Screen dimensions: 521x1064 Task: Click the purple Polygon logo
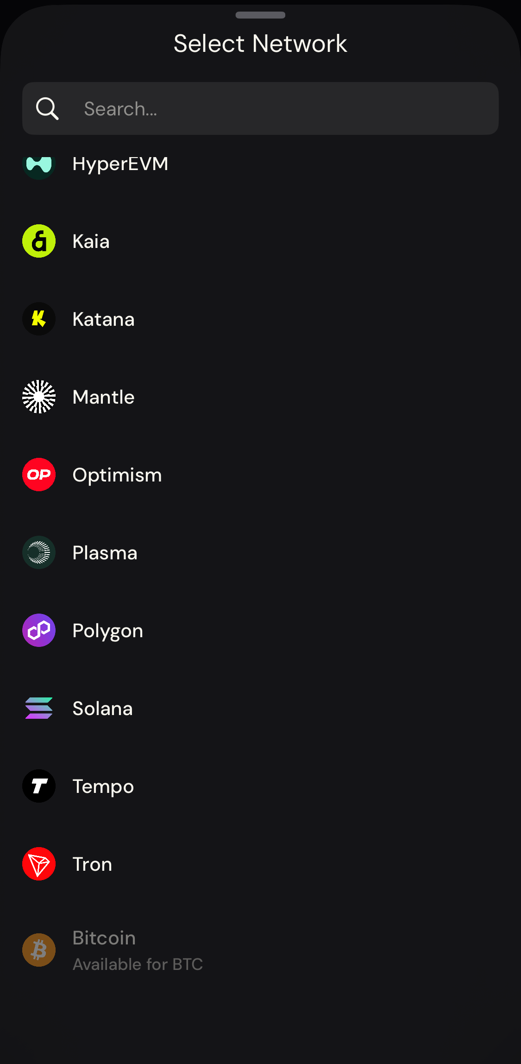39,630
